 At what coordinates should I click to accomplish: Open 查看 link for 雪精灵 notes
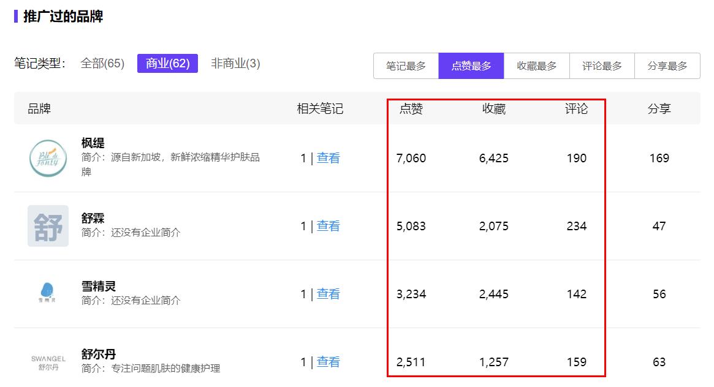(x=328, y=294)
